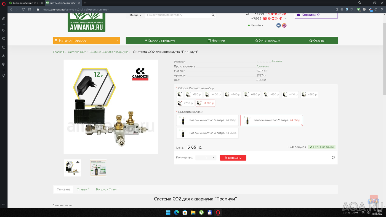The height and width of the screenshot is (217, 386).
Task: Choose Camozzi assembly option +560 р.
Action: point(309,94)
